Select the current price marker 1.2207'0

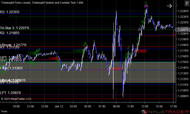pyautogui.click(x=183, y=30)
